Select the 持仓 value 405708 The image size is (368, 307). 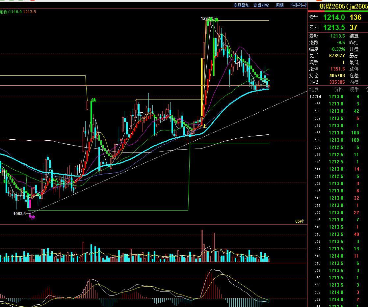click(337, 75)
